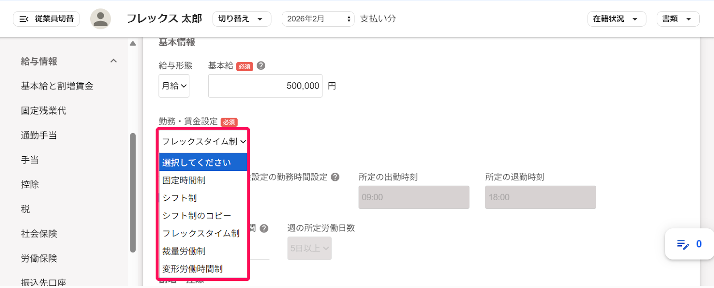Open 基本給と割増賃金 in sidebar
714x288 pixels.
pos(57,86)
